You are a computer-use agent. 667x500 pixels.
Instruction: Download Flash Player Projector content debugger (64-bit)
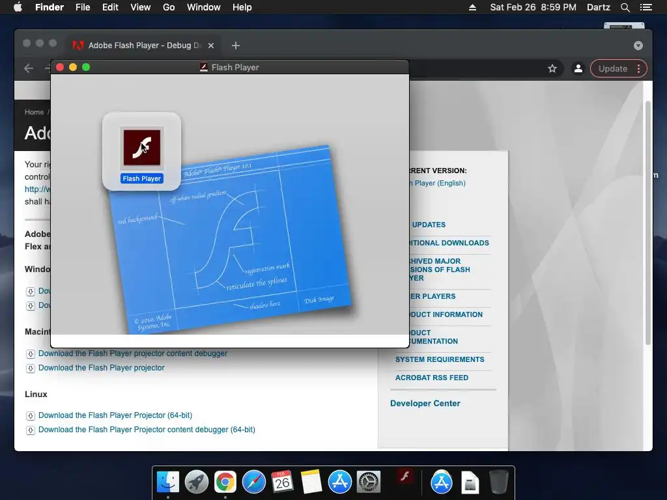click(147, 430)
